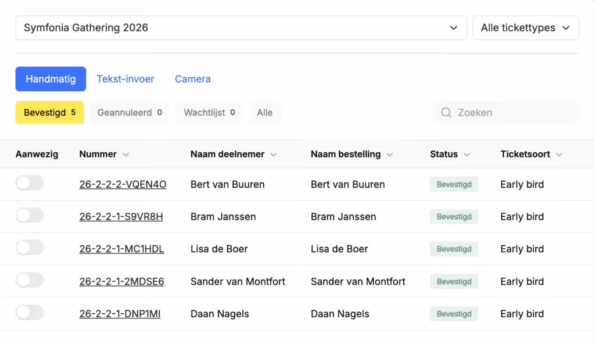Sort by Ticketsoort column chevron
Screen dimensions: 595x344
coord(559,155)
